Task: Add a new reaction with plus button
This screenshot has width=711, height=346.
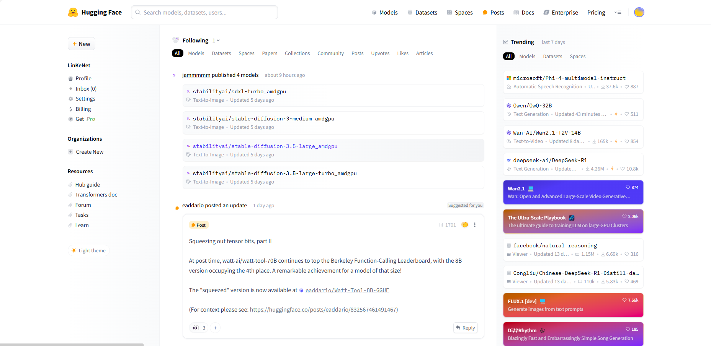Action: click(215, 328)
